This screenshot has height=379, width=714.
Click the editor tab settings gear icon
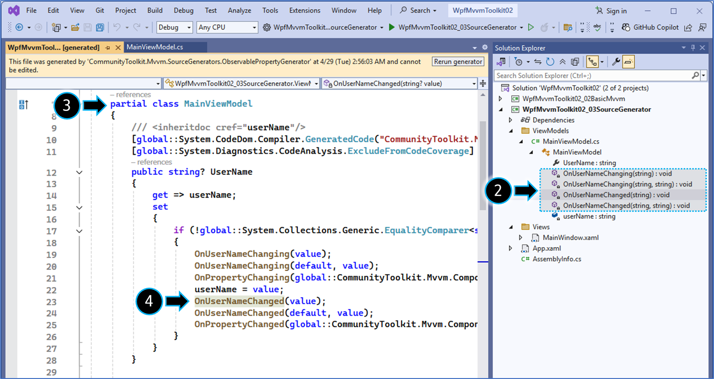[485, 48]
